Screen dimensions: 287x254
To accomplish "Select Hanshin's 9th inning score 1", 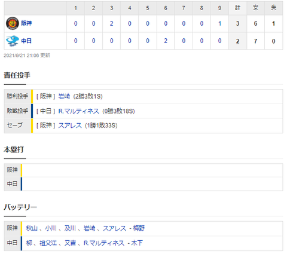I will point(219,23).
